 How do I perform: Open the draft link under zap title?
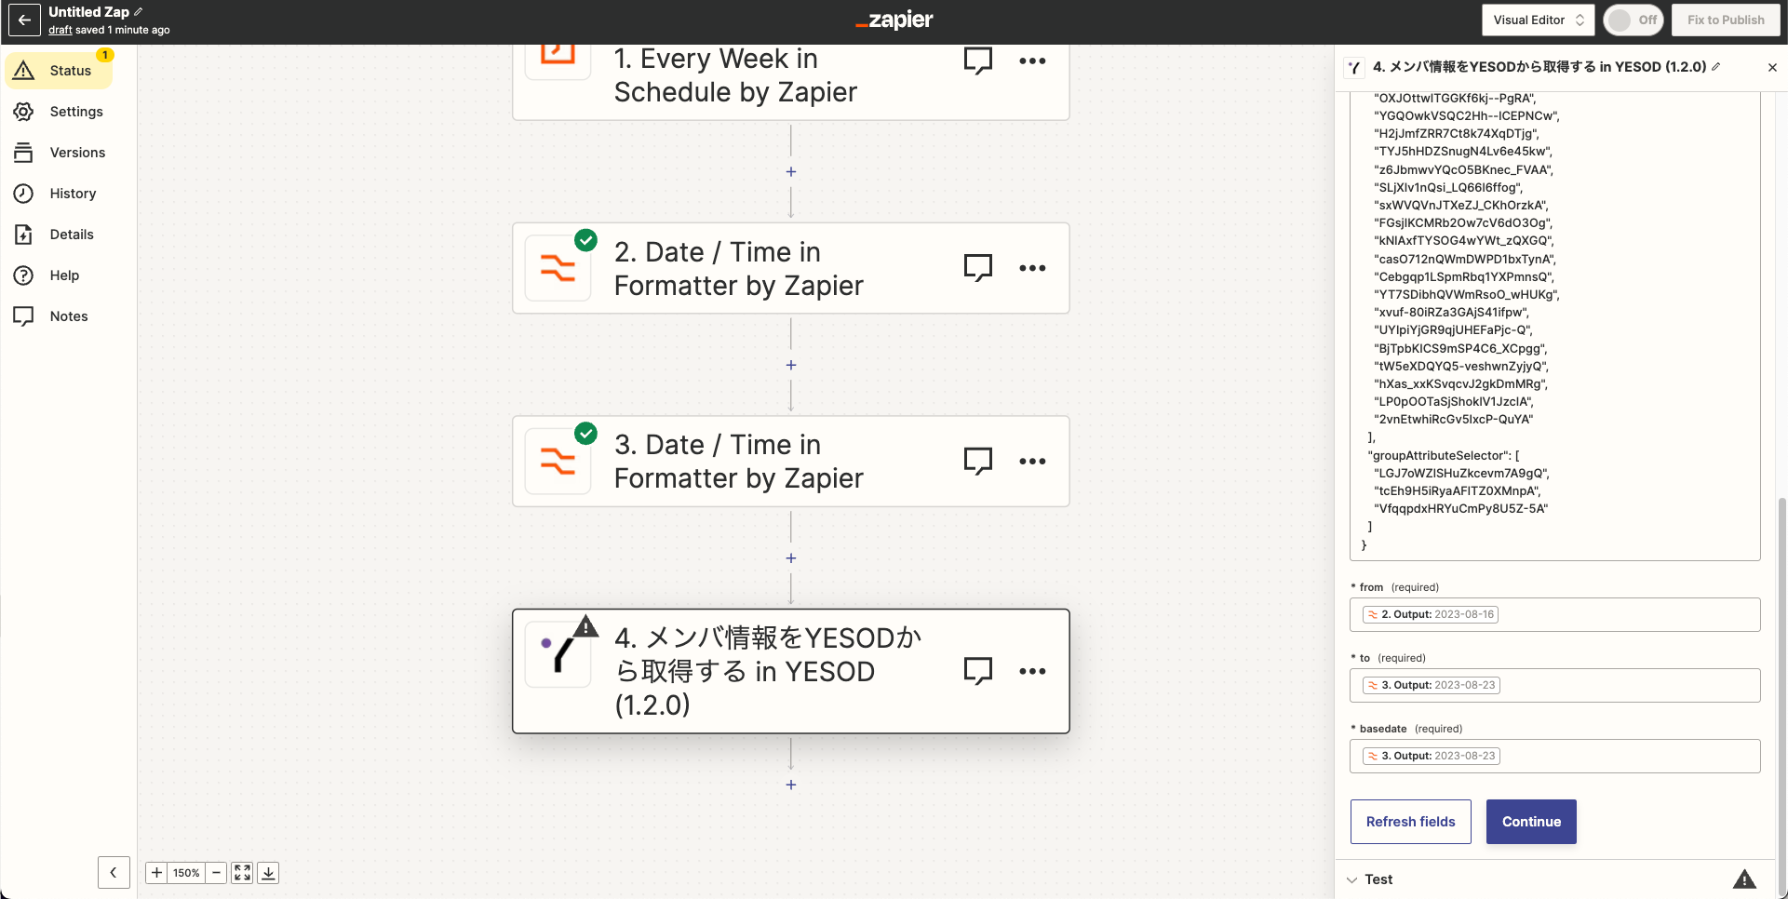60,30
